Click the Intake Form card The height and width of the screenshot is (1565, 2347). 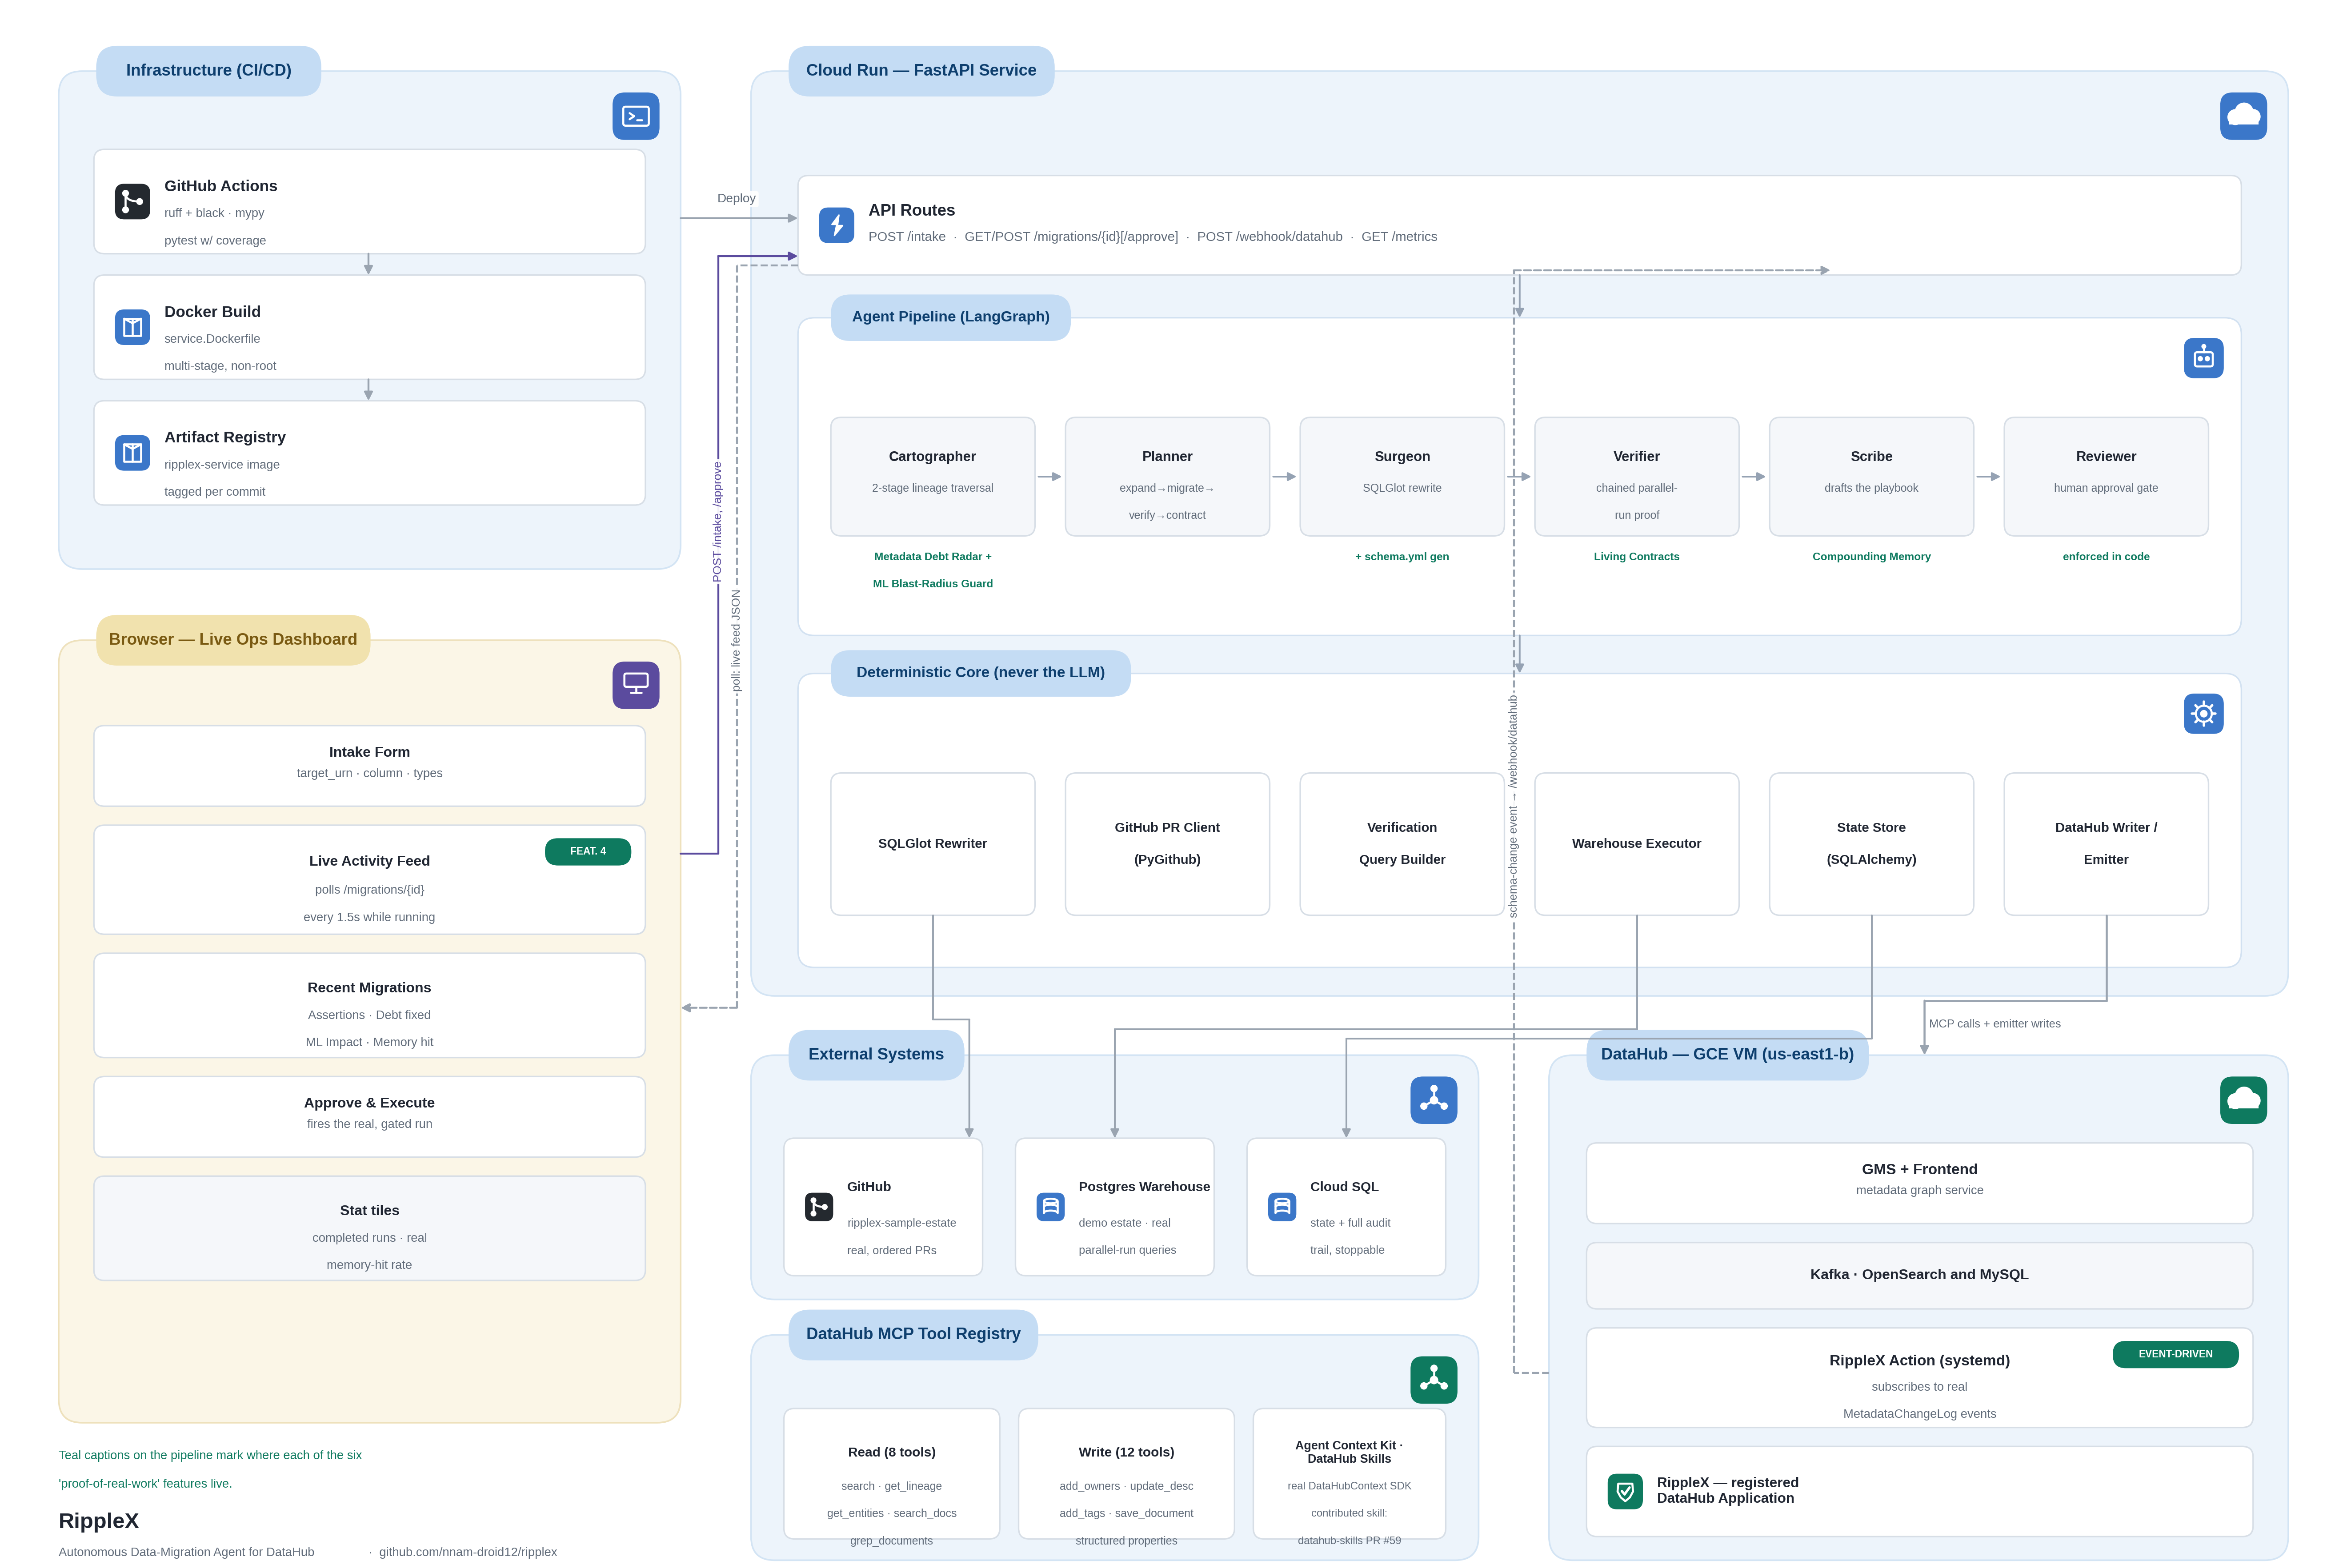tap(369, 766)
